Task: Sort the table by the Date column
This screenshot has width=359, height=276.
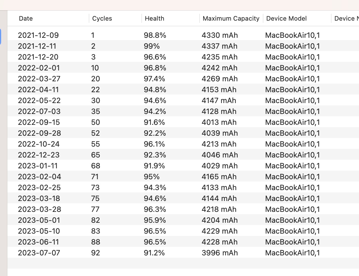Action: coord(26,19)
